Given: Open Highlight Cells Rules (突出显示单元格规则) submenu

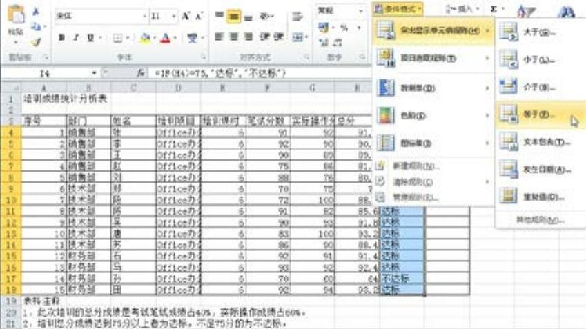Looking at the screenshot, I should coord(433,30).
